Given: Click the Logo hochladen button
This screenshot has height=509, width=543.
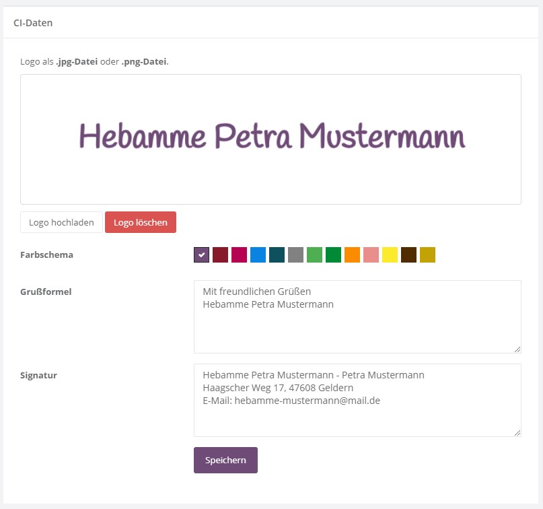Looking at the screenshot, I should coord(61,222).
